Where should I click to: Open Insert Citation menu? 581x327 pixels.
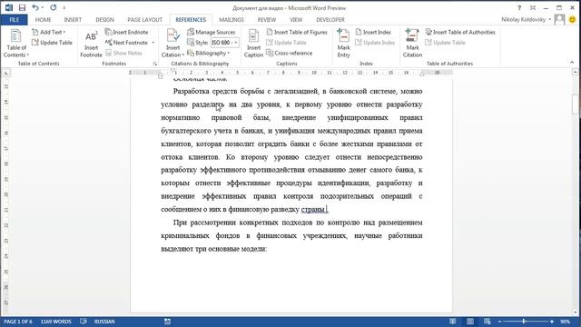[173, 44]
